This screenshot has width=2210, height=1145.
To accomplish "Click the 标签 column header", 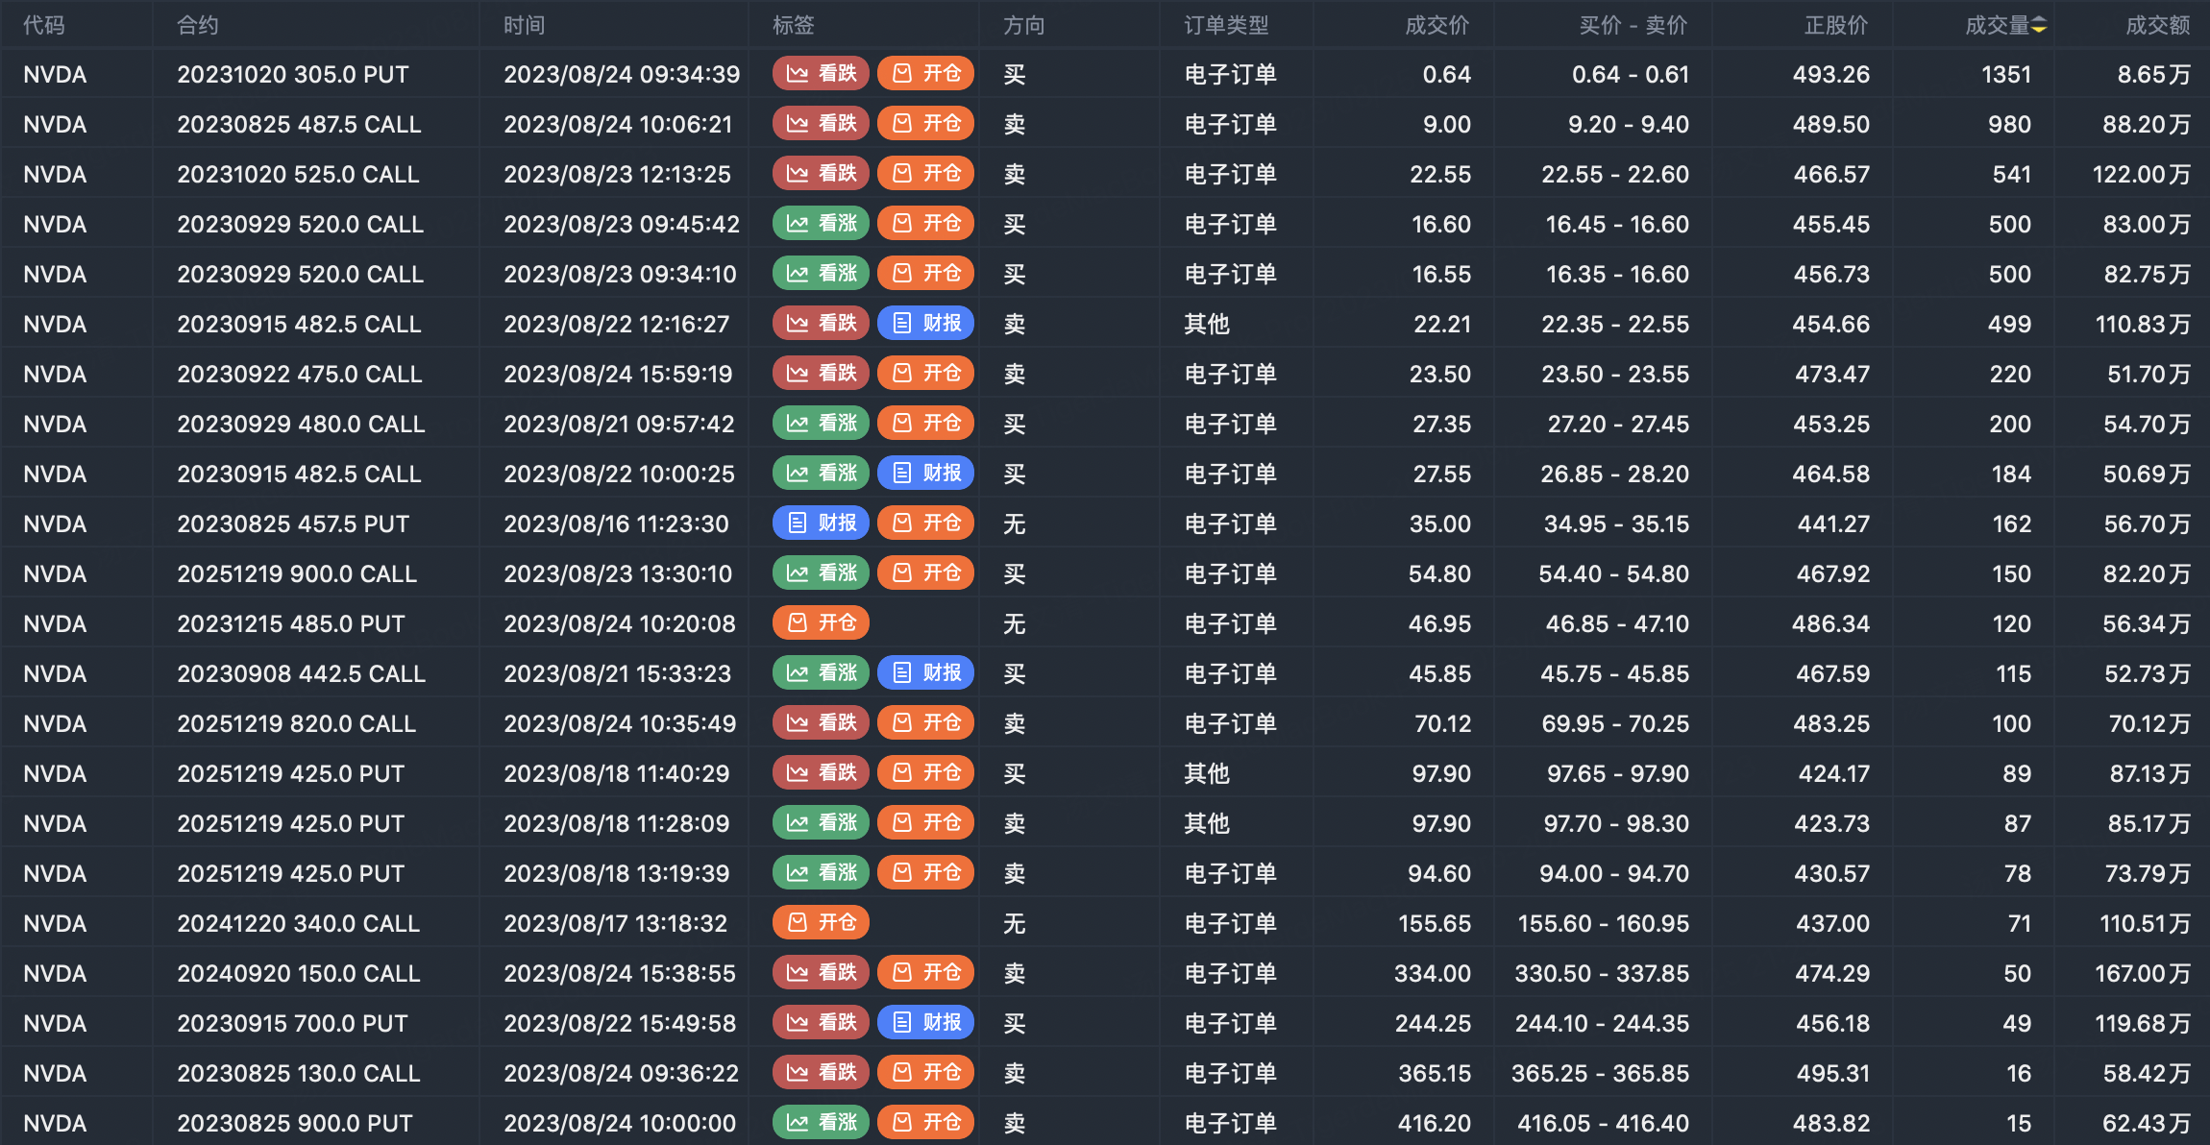I will (x=794, y=26).
